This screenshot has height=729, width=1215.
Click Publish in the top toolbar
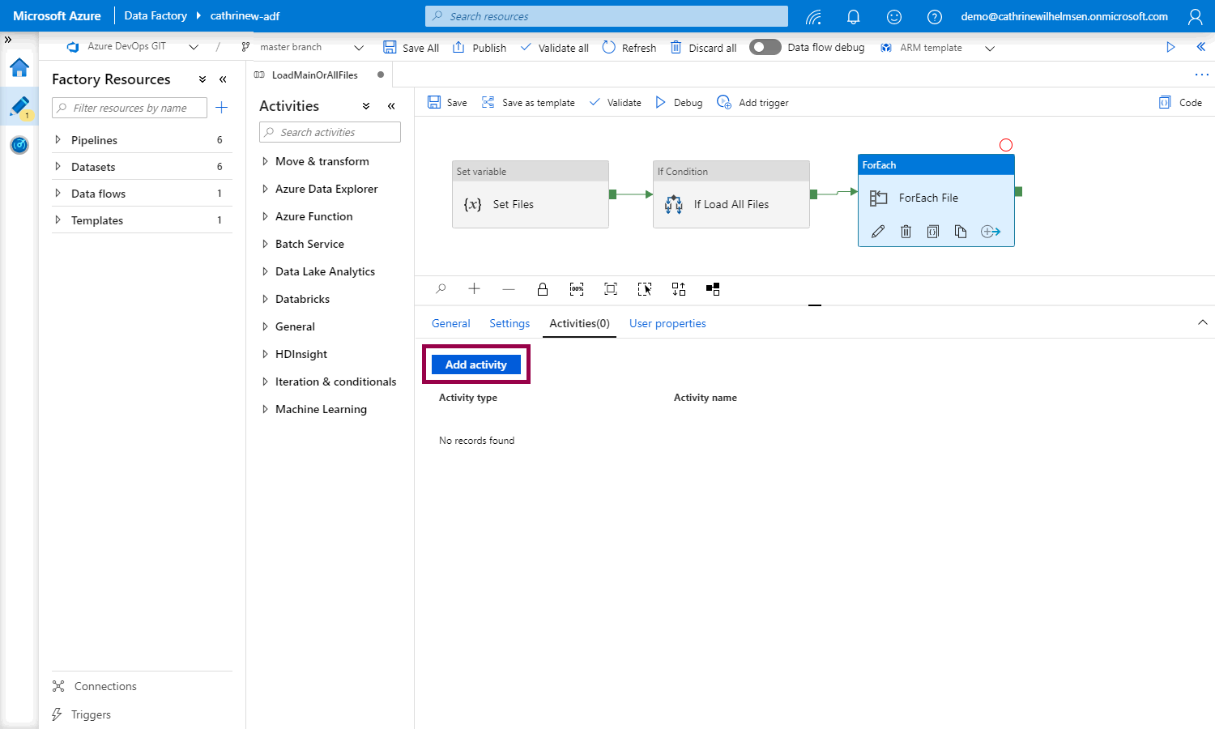click(x=480, y=48)
